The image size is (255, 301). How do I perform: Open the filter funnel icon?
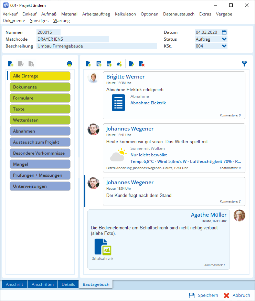click(x=244, y=63)
